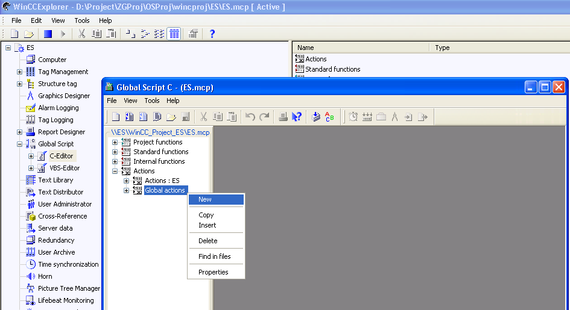Click Print icon in Global Script toolbar

coord(283,117)
